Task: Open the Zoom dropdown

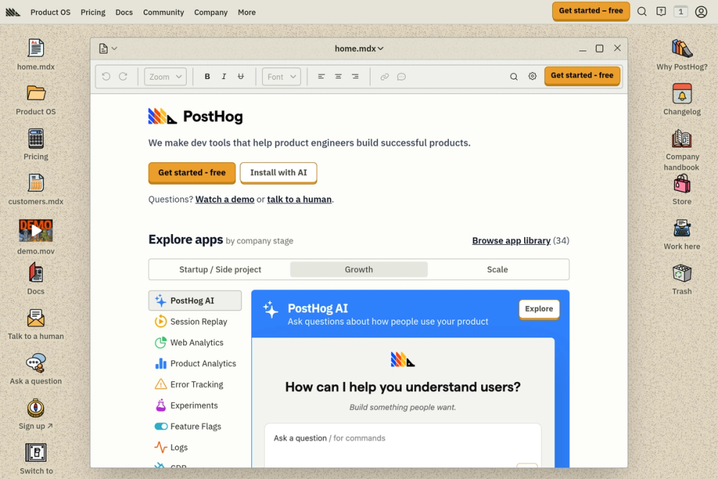Action: pos(164,76)
